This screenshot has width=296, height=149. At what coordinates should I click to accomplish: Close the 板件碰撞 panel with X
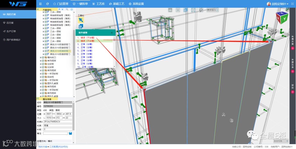[x=112, y=33]
